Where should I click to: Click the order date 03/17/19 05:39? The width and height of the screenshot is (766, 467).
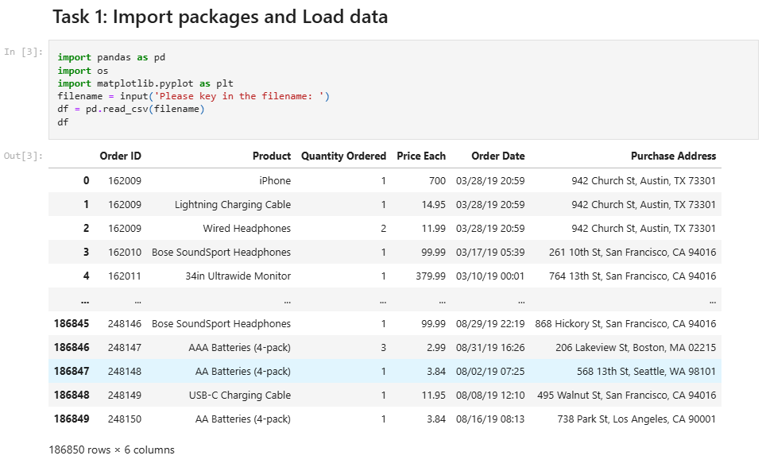coord(490,253)
